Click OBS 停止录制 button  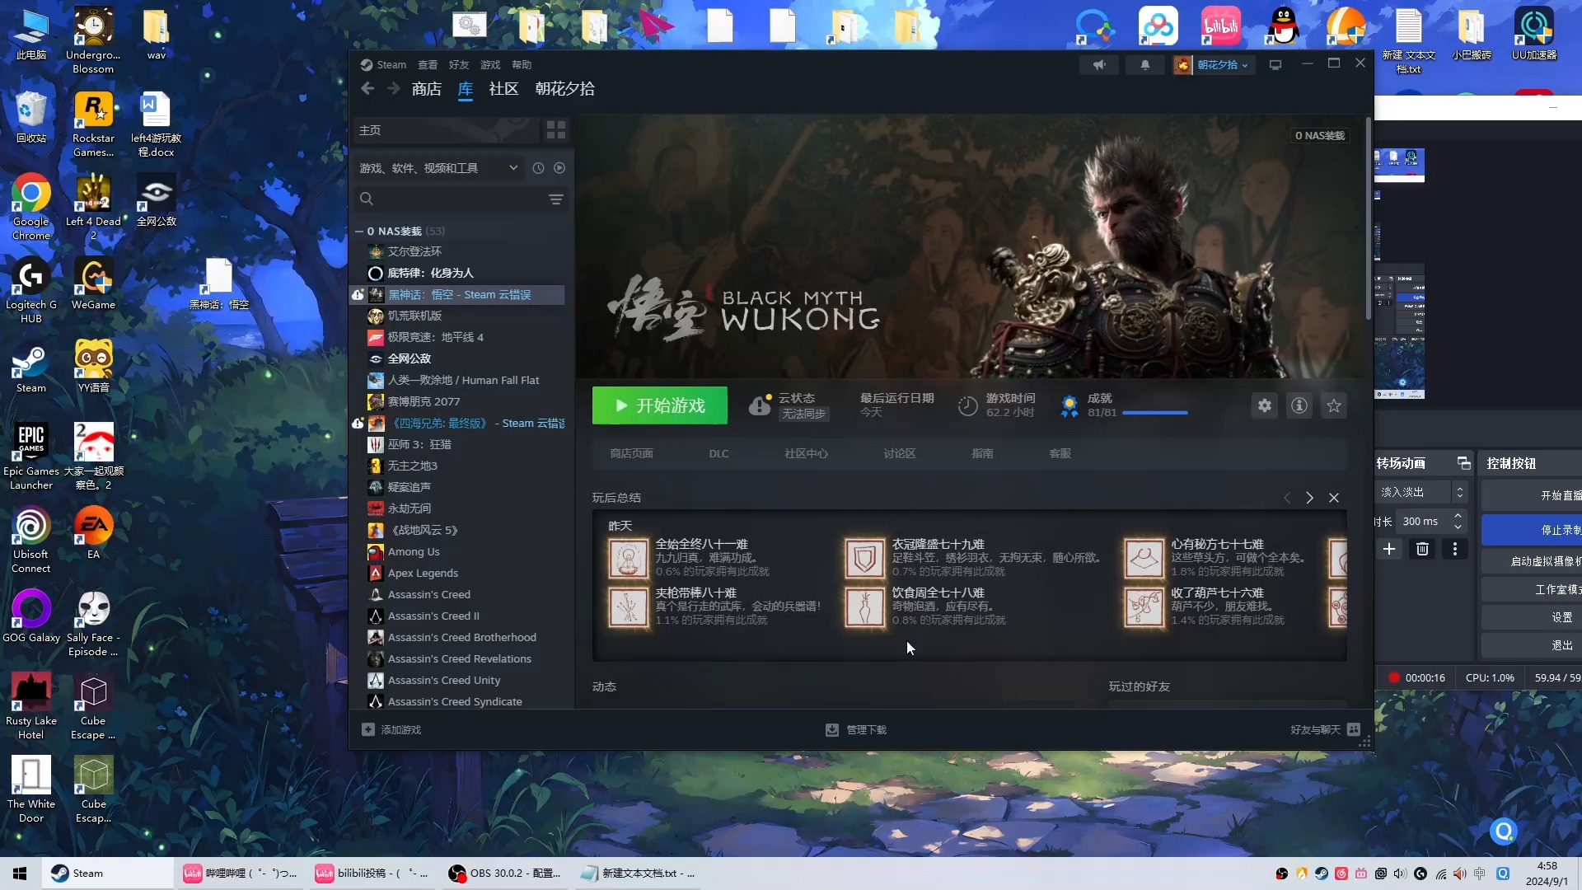click(x=1533, y=530)
